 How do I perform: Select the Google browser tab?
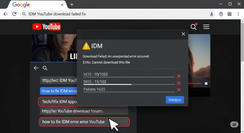tap(37, 5)
